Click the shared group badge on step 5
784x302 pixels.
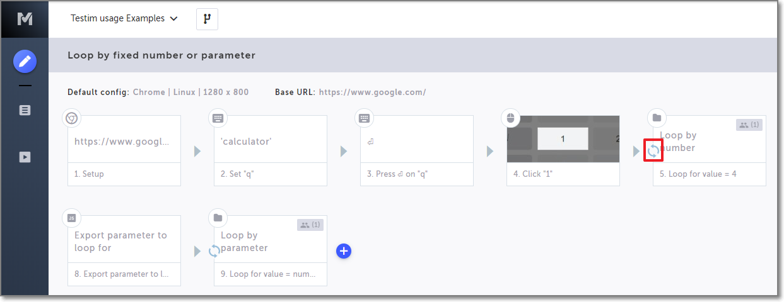click(749, 125)
